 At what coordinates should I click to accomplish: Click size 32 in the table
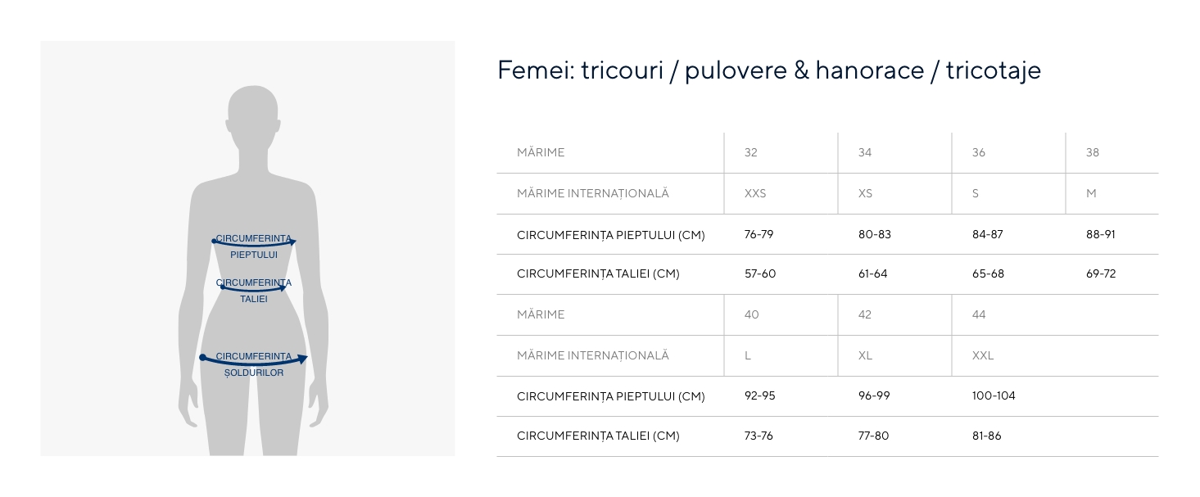(751, 153)
